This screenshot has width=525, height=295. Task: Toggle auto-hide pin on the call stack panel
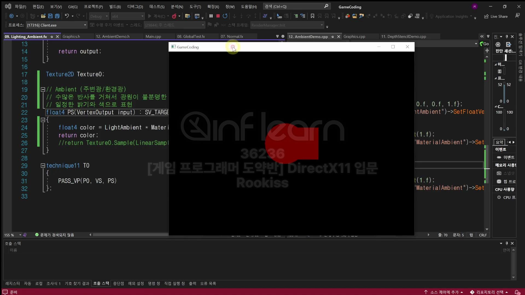click(x=507, y=243)
